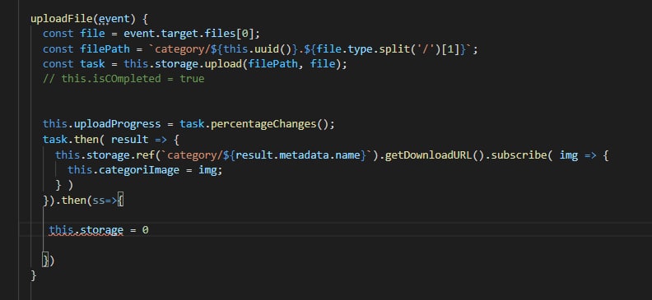652x300 pixels.
Task: Click storage.upload method call
Action: (x=198, y=64)
